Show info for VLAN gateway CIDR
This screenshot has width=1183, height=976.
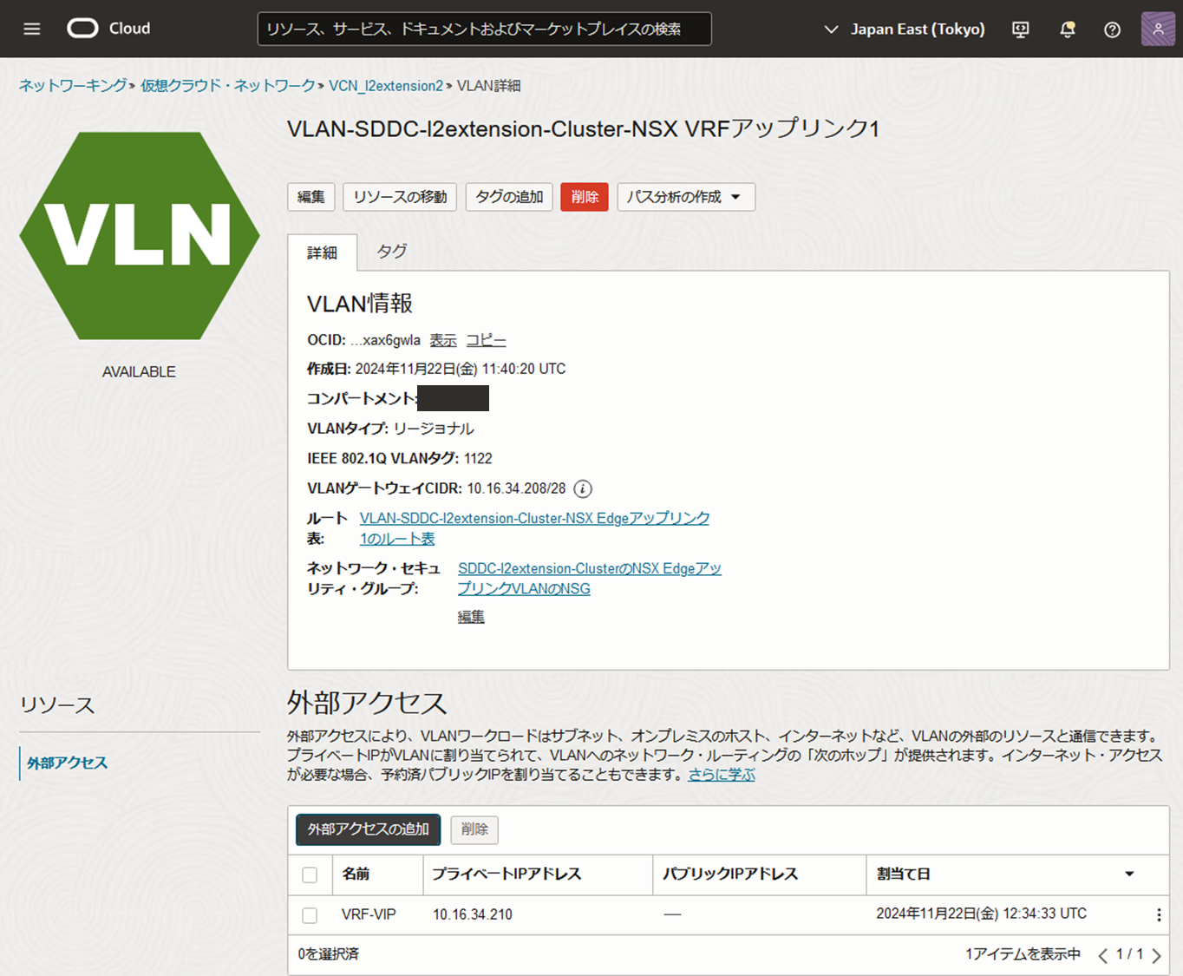click(583, 488)
